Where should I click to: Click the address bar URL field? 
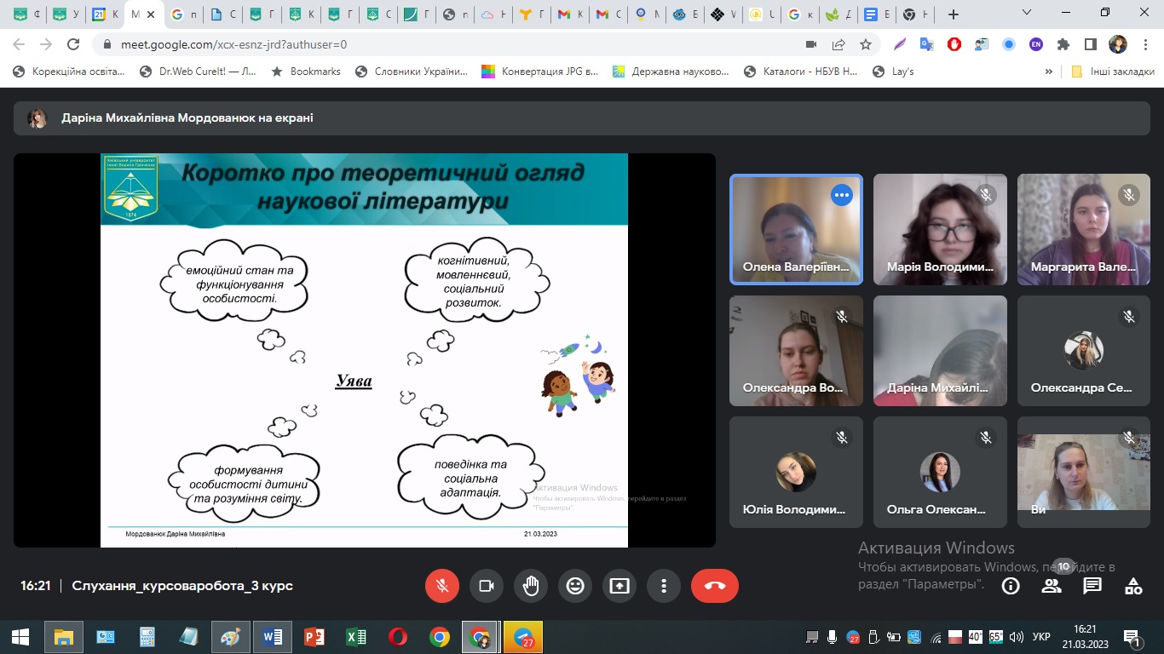tap(426, 44)
